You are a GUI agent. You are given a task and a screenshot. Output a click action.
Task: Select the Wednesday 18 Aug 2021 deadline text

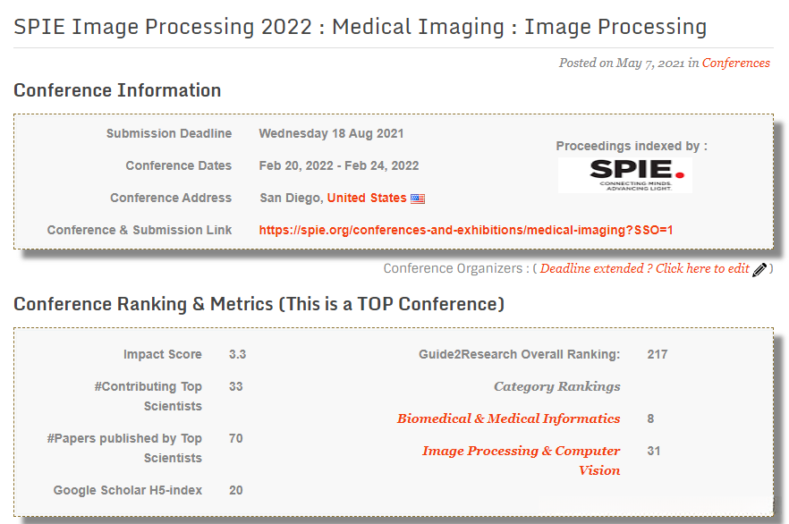(331, 133)
